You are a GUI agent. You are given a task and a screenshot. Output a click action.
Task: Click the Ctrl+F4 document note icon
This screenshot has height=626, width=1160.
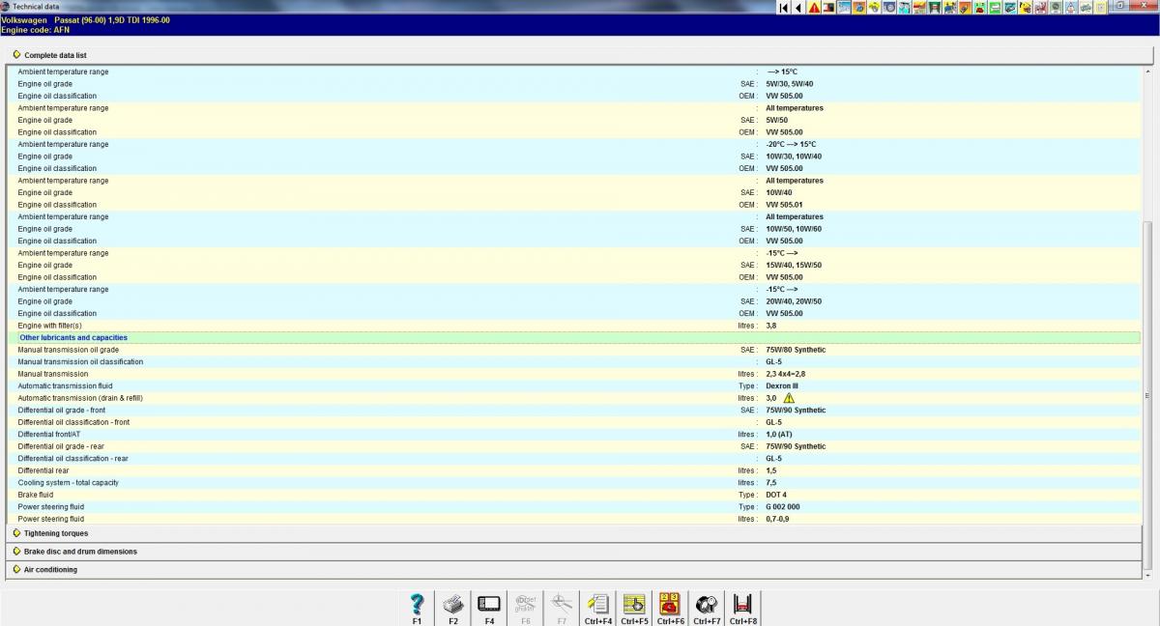[x=598, y=609]
